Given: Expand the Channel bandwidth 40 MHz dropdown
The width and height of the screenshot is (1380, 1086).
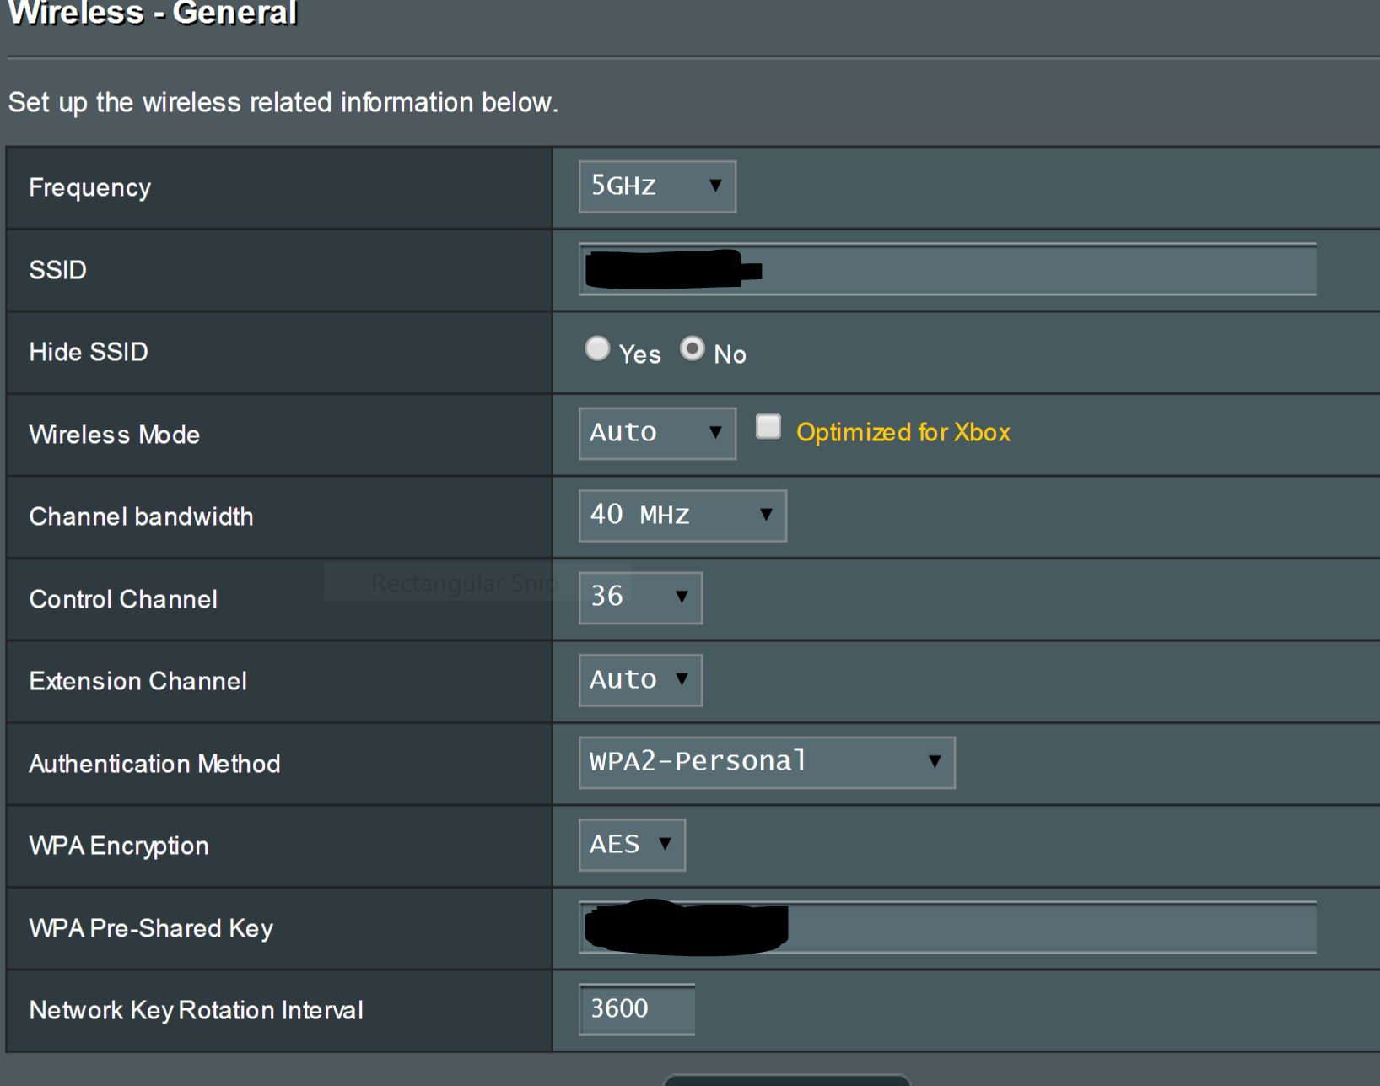Looking at the screenshot, I should coord(682,516).
